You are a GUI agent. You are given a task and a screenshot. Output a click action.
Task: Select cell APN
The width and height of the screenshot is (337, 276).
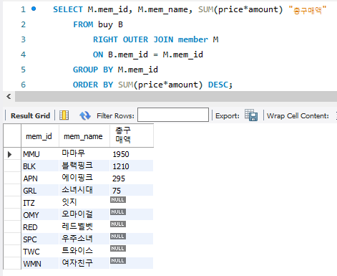(40, 179)
